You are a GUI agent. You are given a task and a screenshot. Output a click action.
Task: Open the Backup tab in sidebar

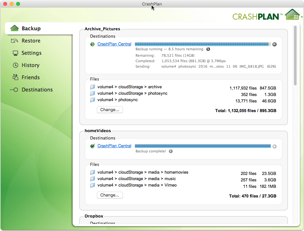coord(39,28)
